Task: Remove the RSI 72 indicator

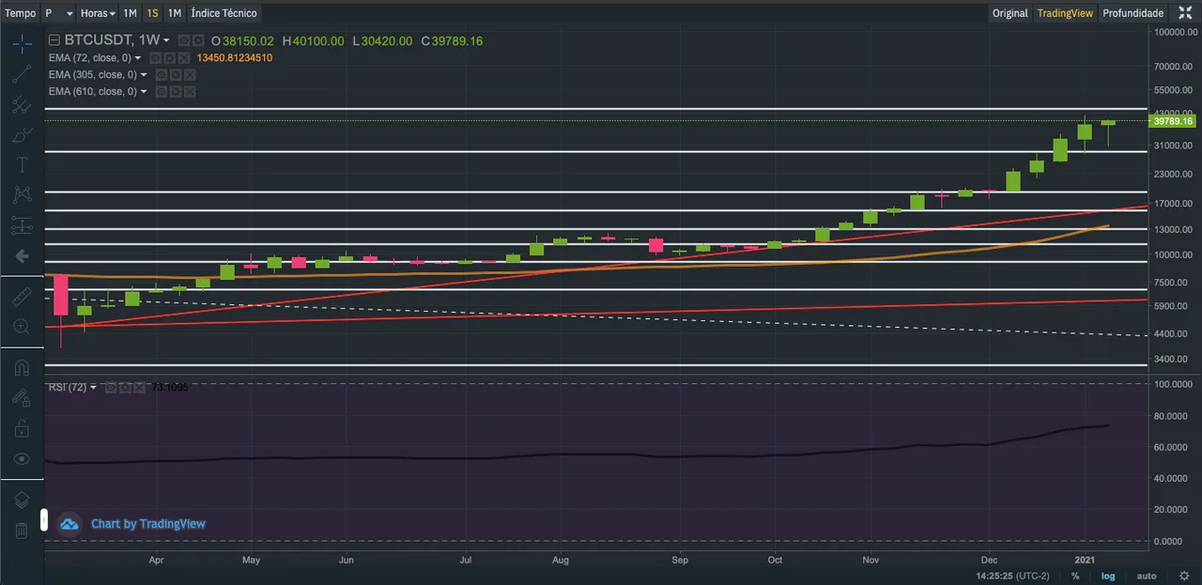Action: point(138,387)
